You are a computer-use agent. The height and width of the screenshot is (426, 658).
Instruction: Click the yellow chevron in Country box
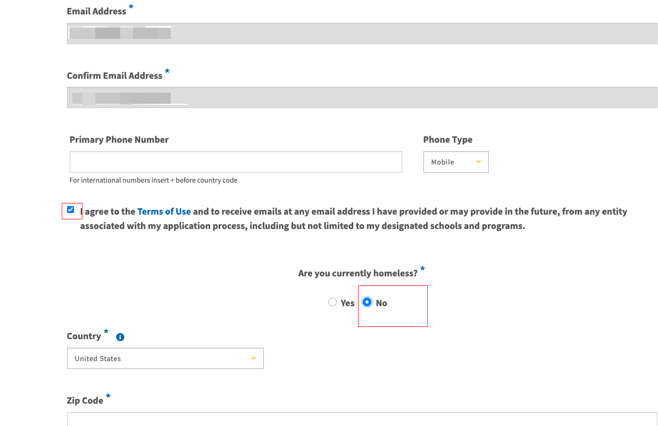coord(253,358)
